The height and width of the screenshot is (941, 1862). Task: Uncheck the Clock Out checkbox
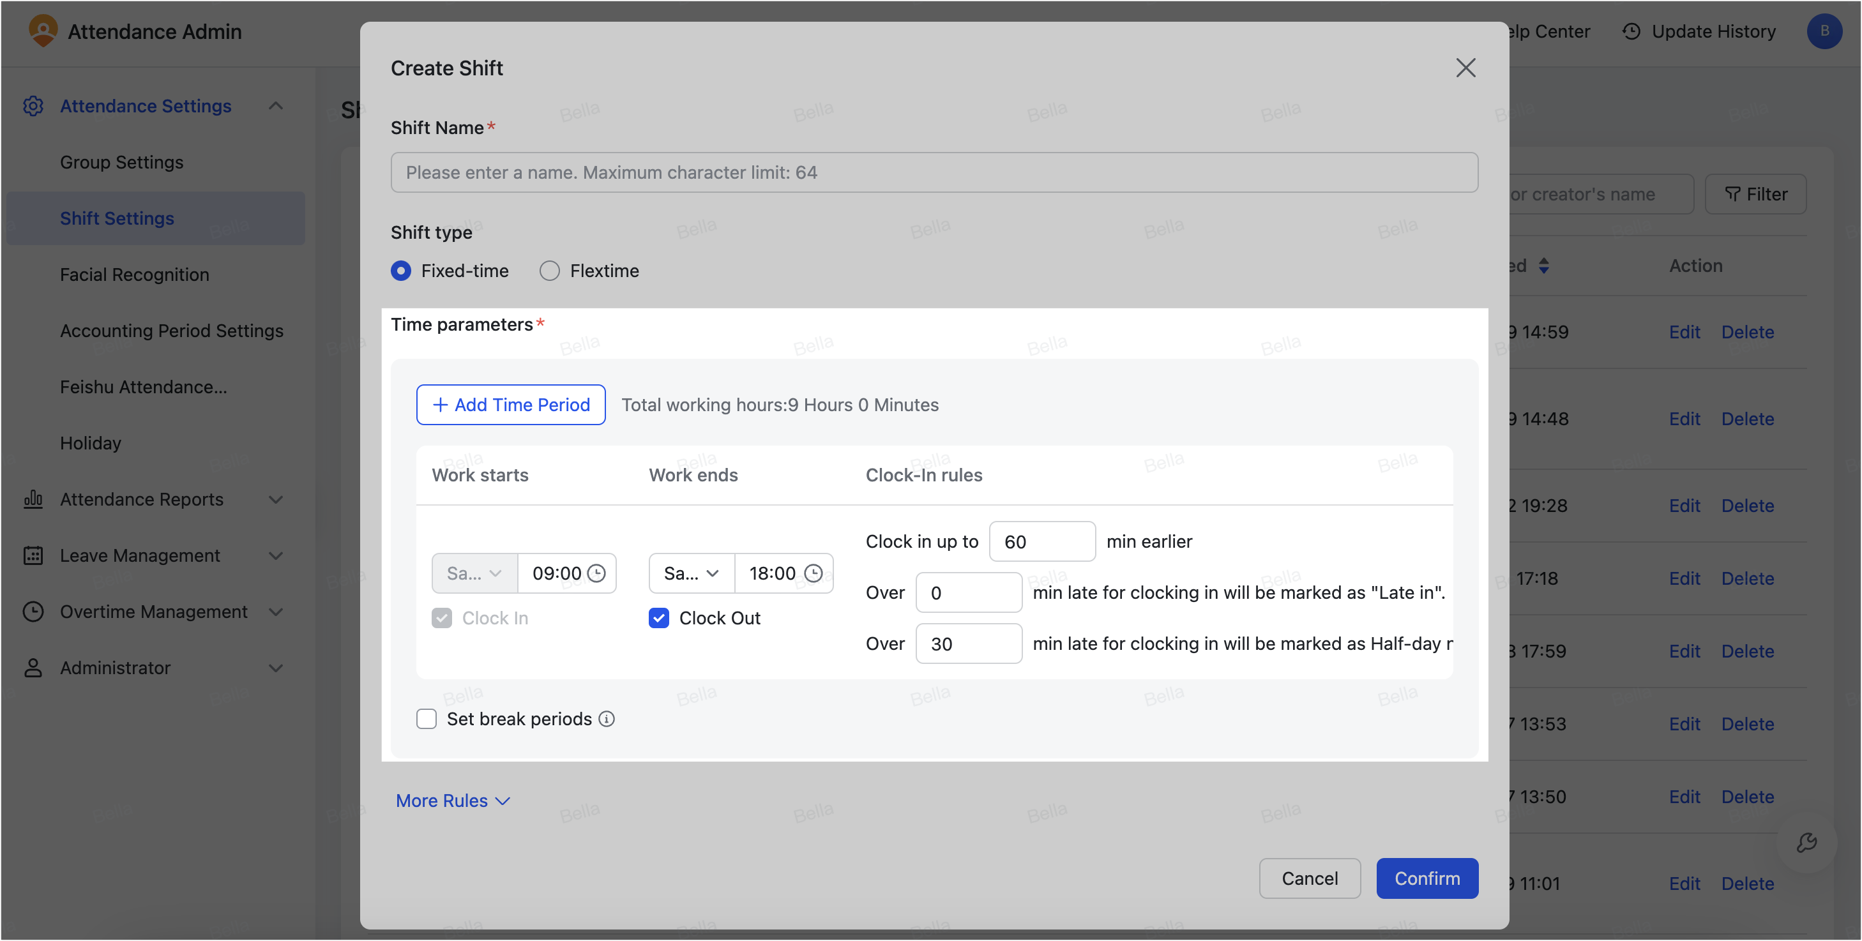(x=658, y=618)
